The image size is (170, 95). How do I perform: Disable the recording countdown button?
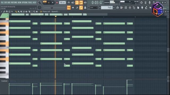pos(77,2)
